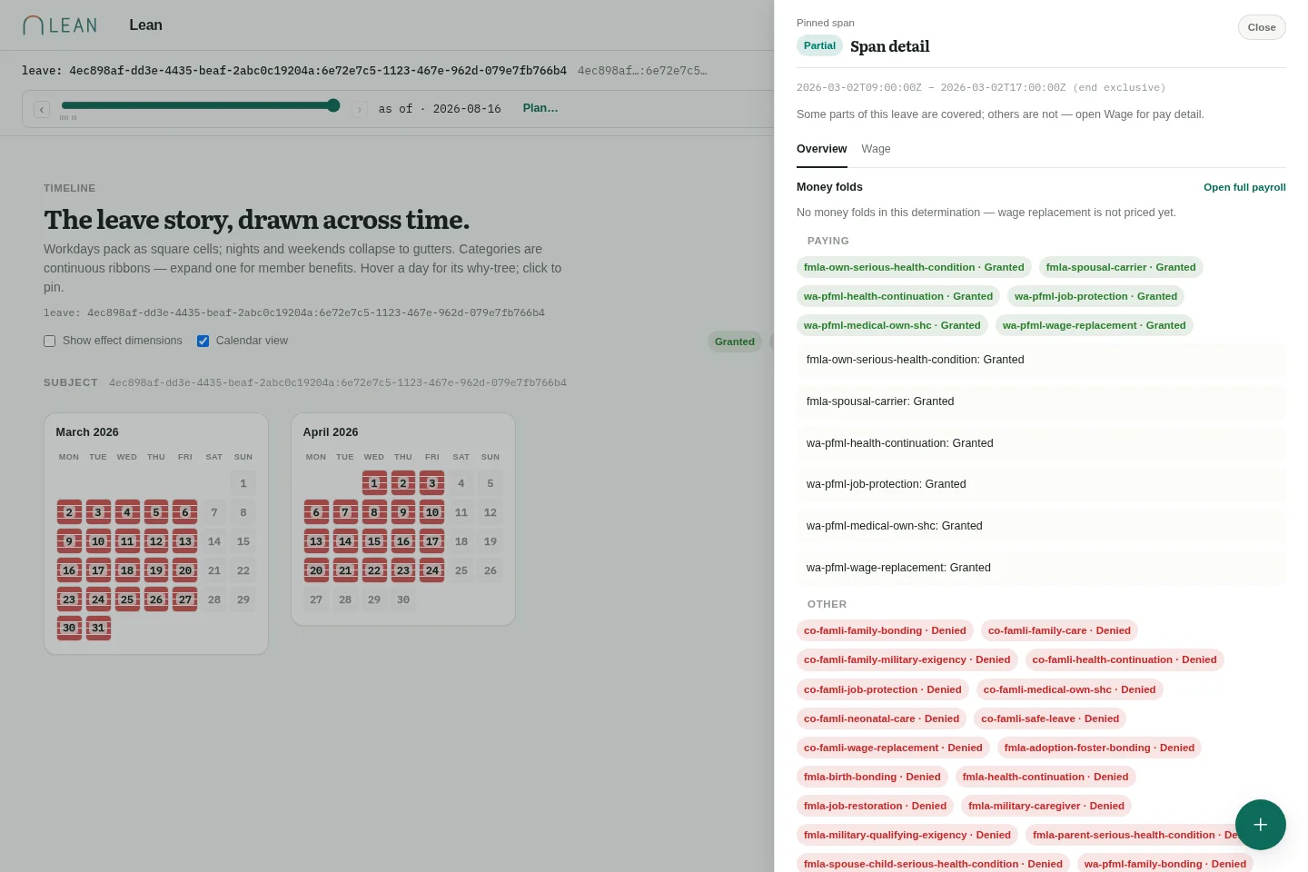
Task: Click the March 14 weekend cell
Action: coord(214,541)
